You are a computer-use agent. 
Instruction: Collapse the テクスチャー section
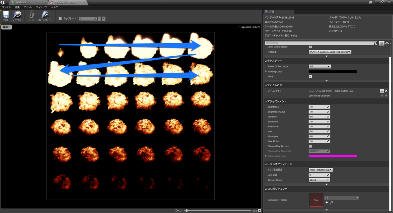coord(266,61)
